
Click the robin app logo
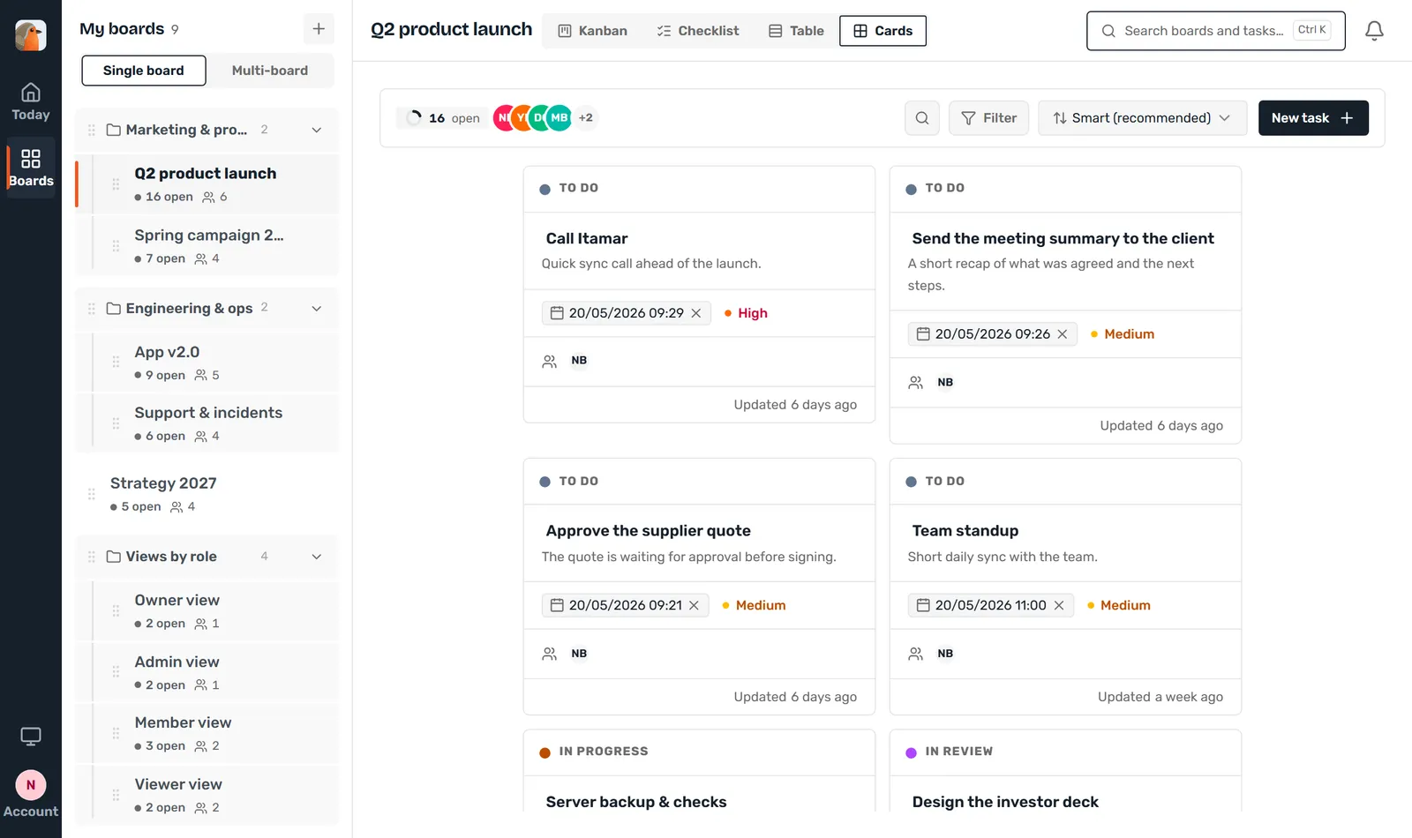(31, 35)
